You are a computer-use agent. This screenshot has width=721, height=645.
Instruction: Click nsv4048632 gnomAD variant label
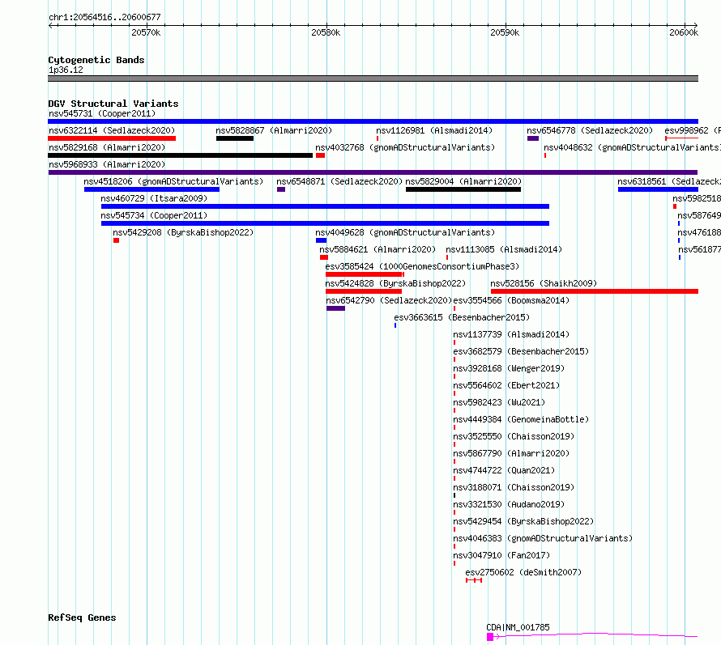point(632,147)
